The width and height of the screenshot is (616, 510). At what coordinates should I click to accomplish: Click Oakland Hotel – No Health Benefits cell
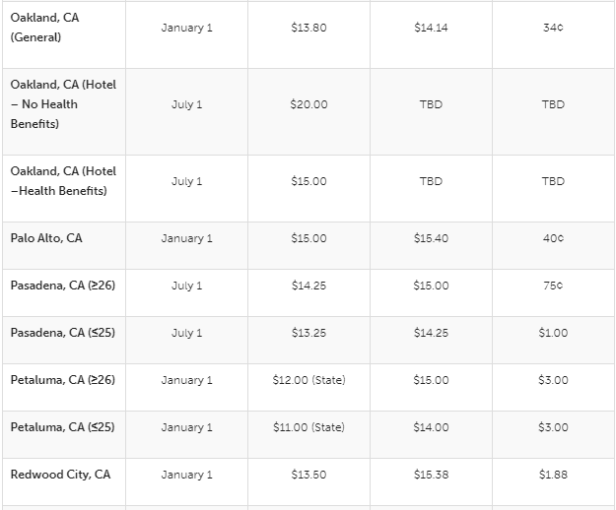coord(63,104)
